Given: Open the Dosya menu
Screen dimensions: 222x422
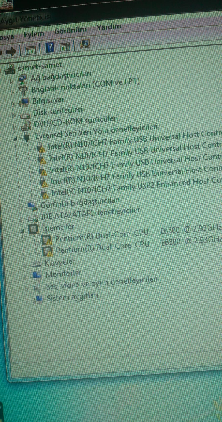Looking at the screenshot, I should [x=7, y=37].
